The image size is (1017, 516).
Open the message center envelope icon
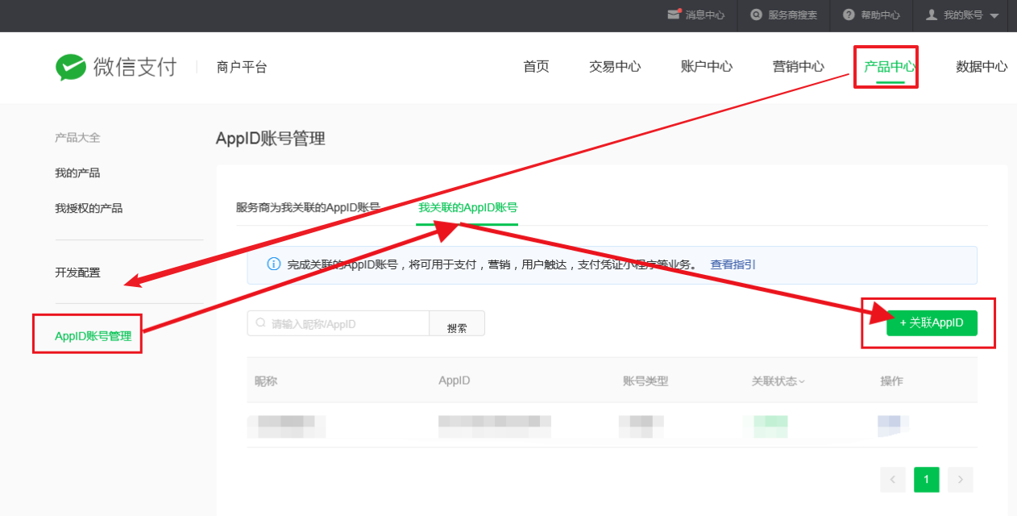coord(674,15)
